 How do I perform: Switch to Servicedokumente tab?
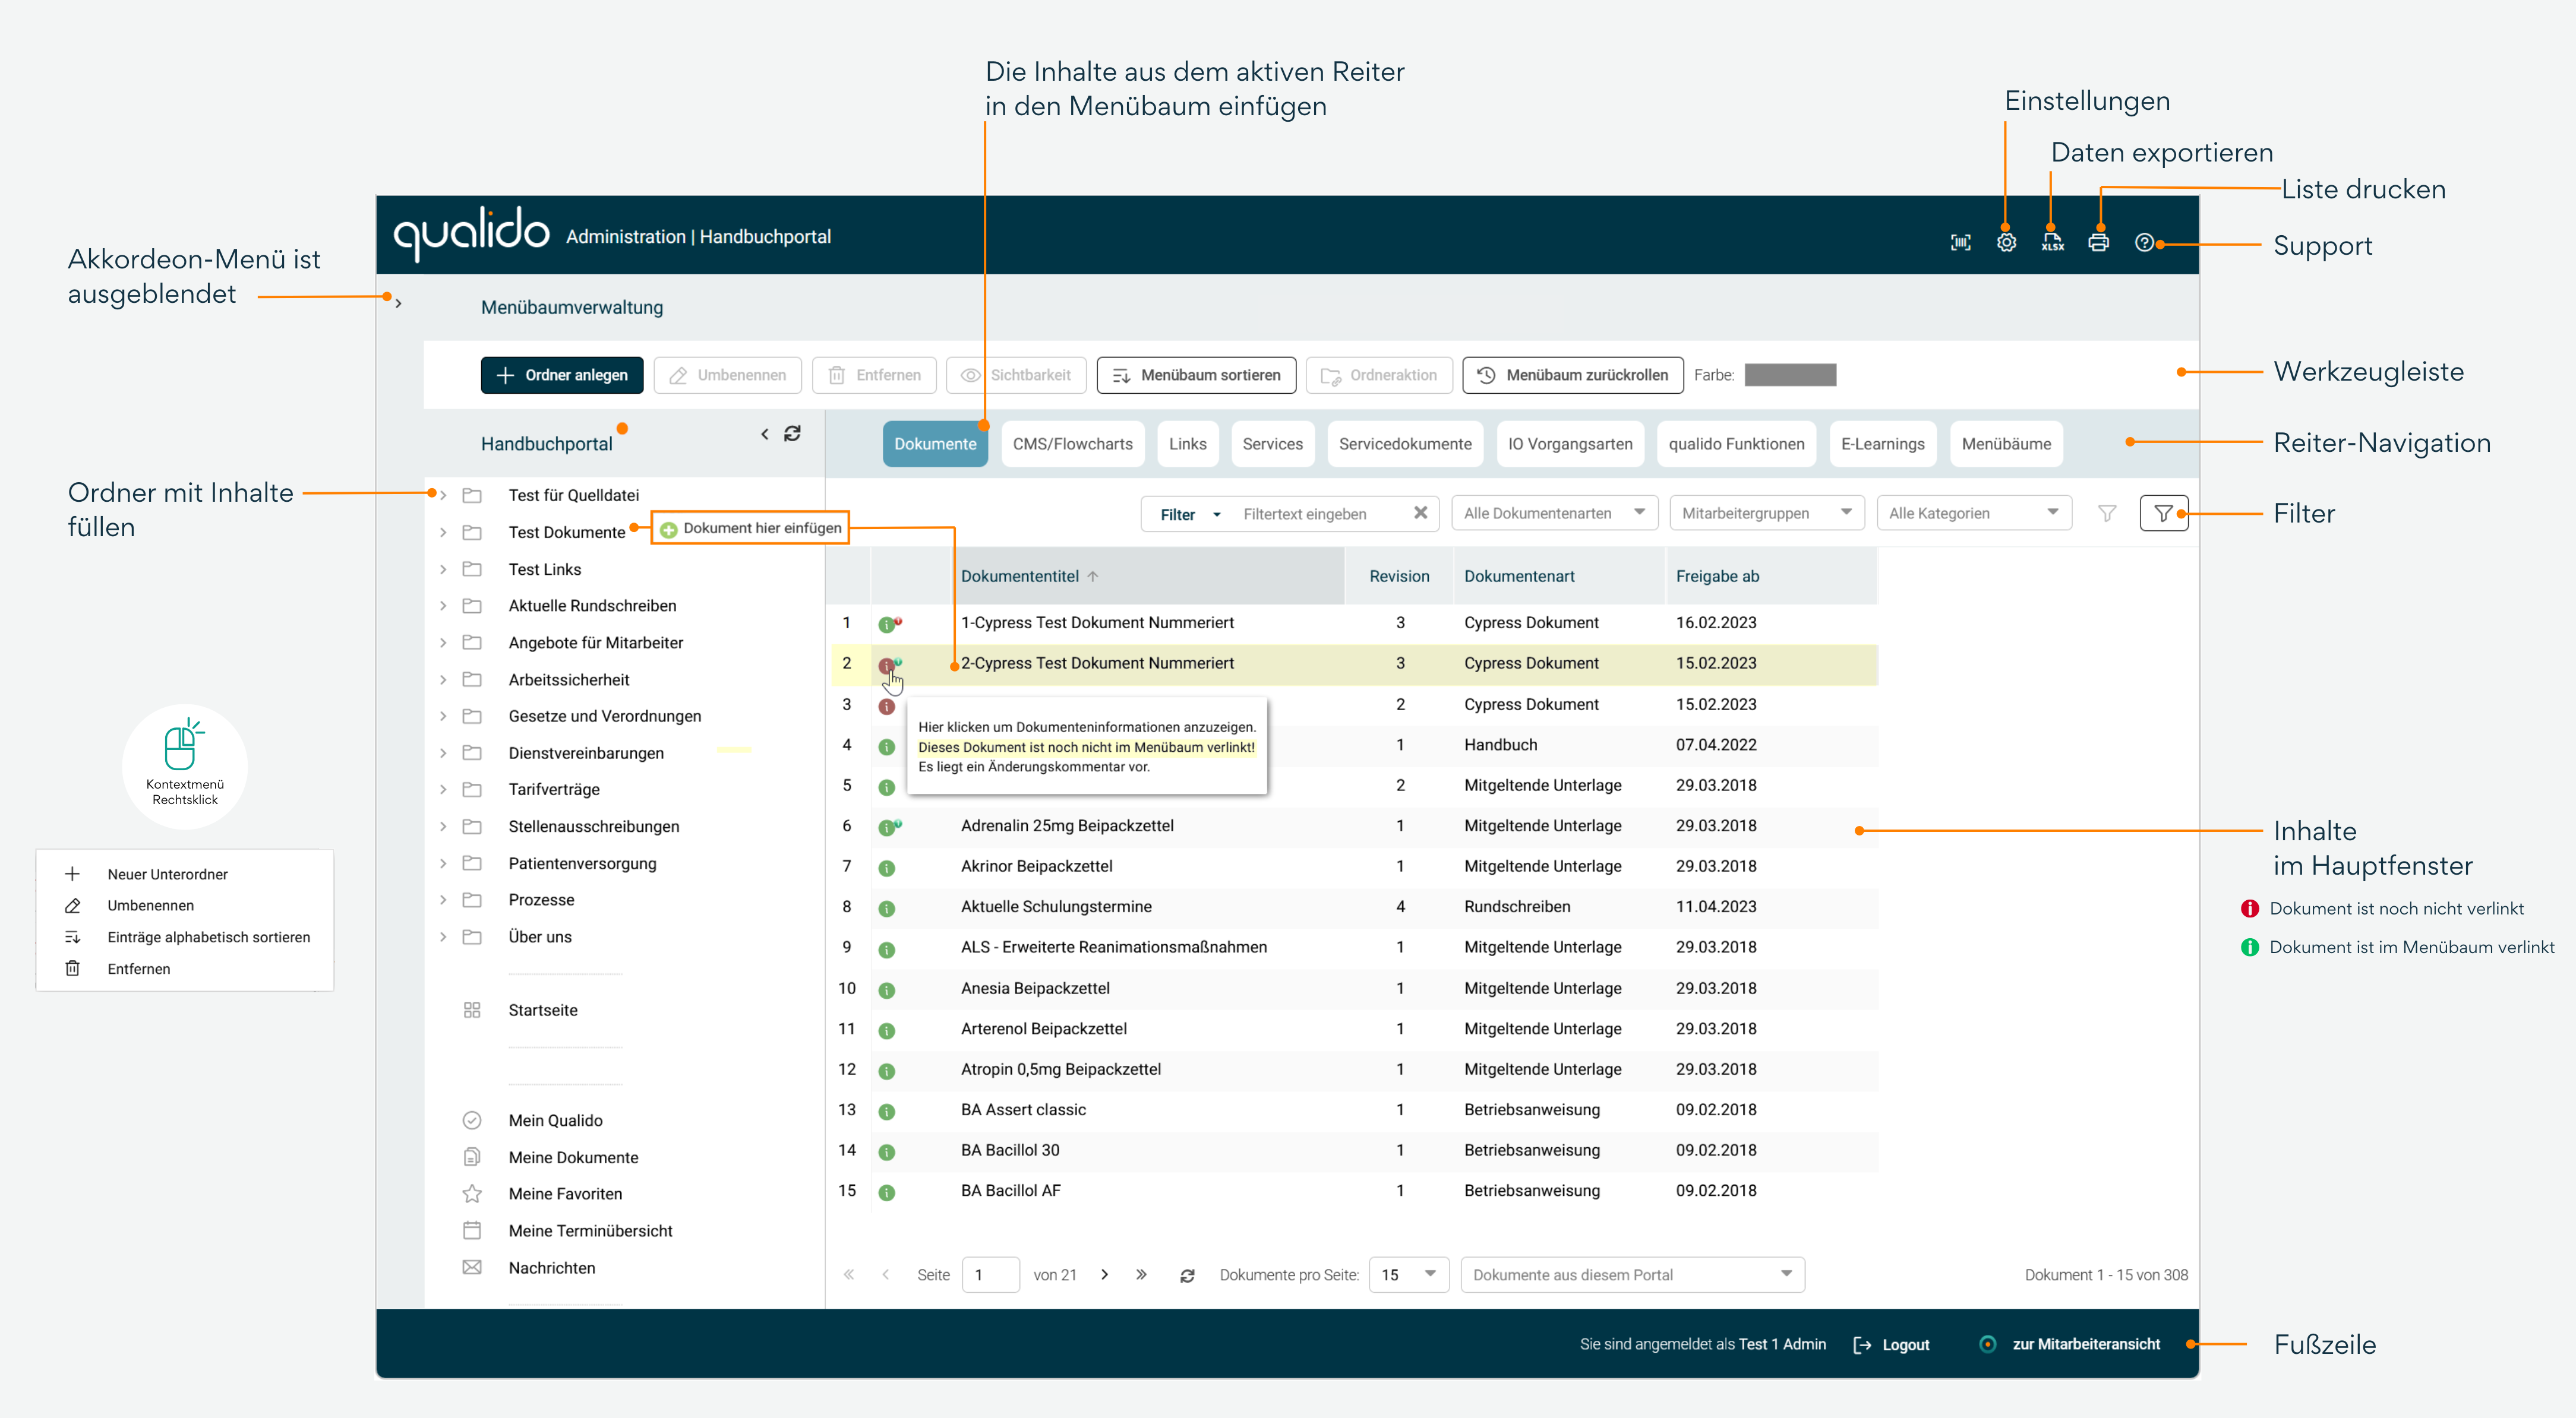point(1405,444)
